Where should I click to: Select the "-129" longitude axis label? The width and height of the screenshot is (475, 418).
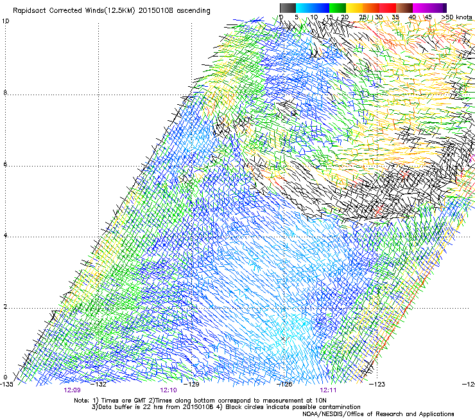(192, 384)
